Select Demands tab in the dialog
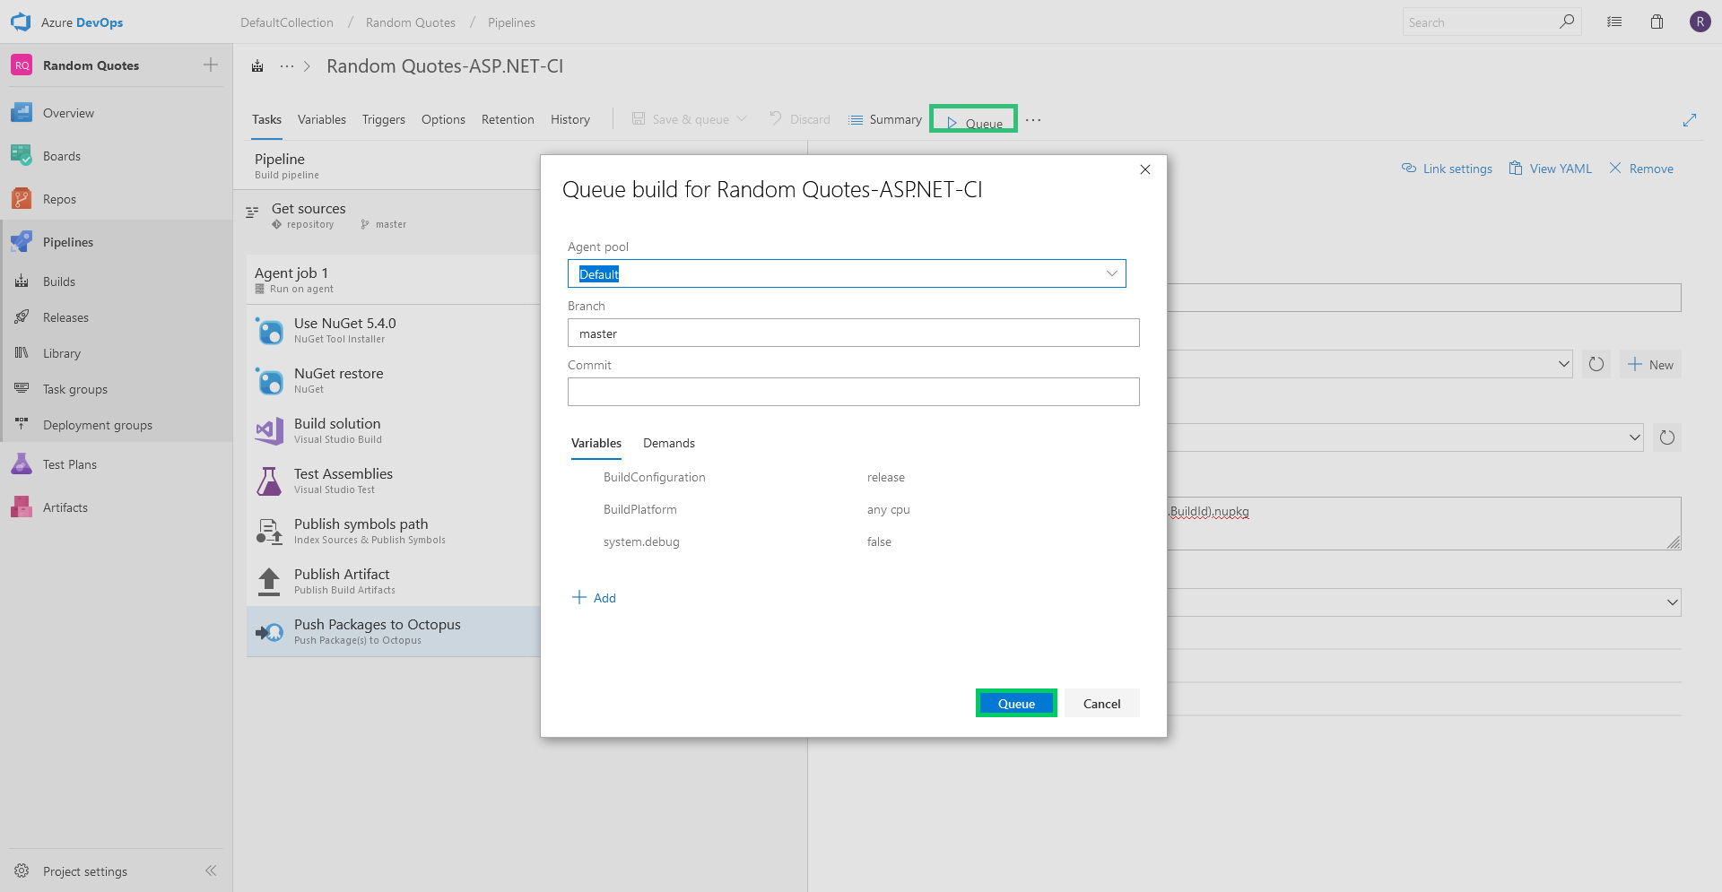This screenshot has height=892, width=1722. [x=669, y=443]
